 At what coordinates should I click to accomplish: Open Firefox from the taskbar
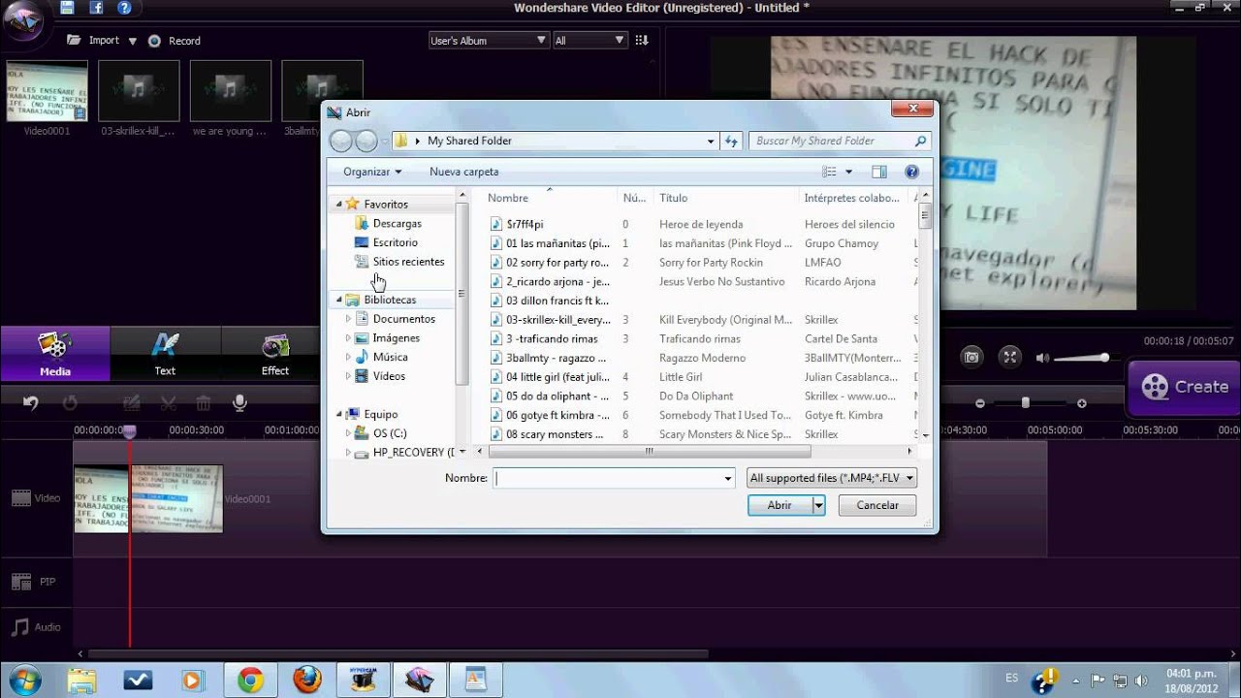[306, 680]
